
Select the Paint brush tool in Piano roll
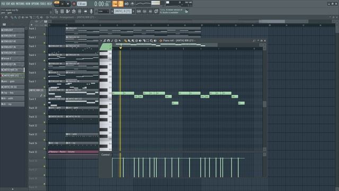pyautogui.click(x=129, y=41)
